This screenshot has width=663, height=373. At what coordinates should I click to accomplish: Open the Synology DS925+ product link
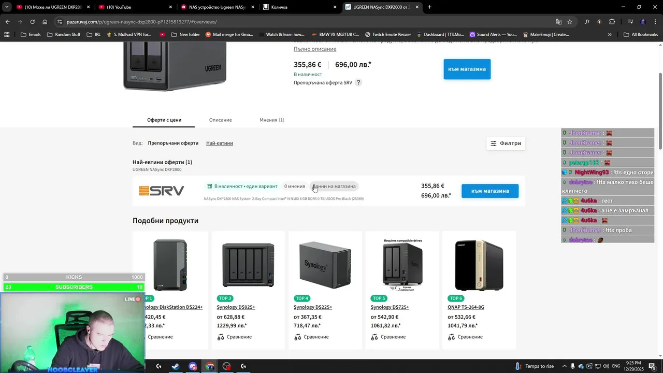pos(236,307)
